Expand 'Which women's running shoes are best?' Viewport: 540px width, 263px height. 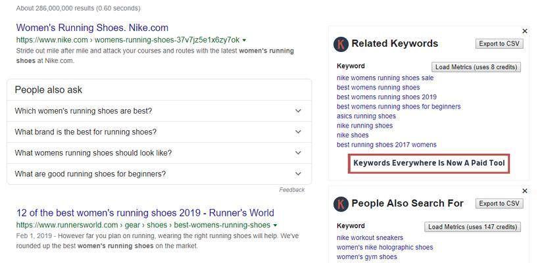(298, 111)
